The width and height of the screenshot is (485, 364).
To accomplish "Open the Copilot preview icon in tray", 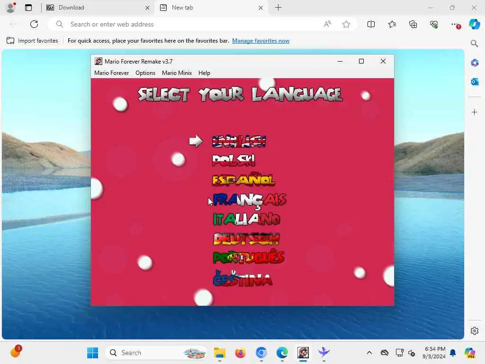I will (470, 353).
